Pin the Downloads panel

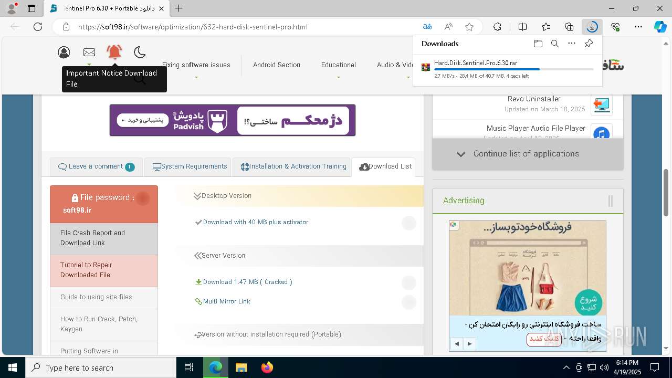(x=589, y=44)
